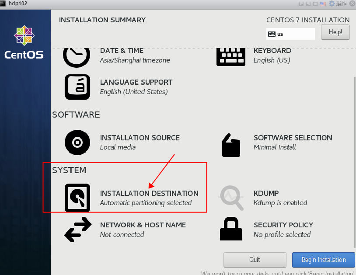
Task: Select the full window layout icon
Action: tap(315, 3)
